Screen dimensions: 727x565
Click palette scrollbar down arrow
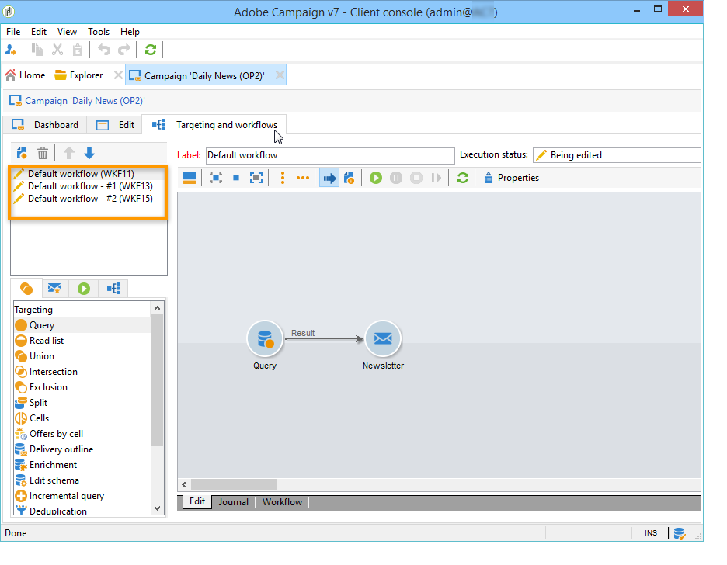tap(157, 508)
